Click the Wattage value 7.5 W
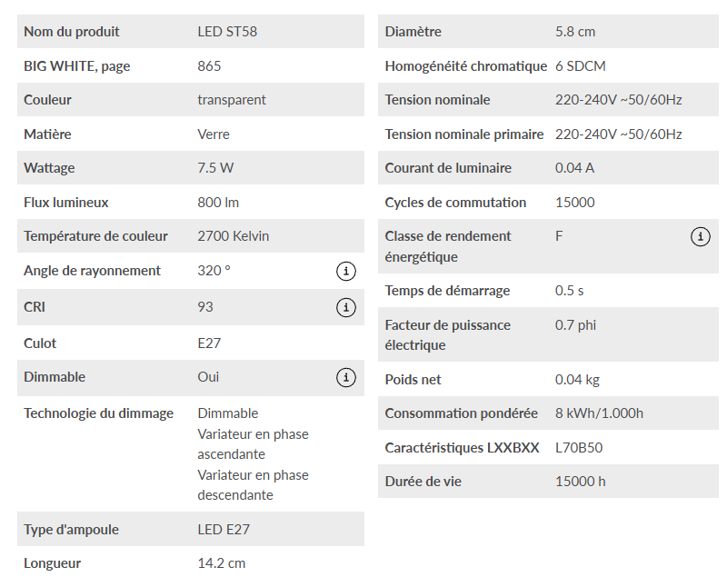The image size is (727, 587). (216, 168)
